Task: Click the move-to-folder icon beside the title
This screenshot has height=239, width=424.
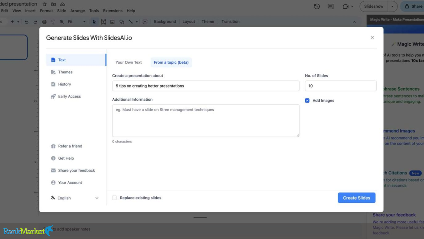Action: click(x=54, y=4)
